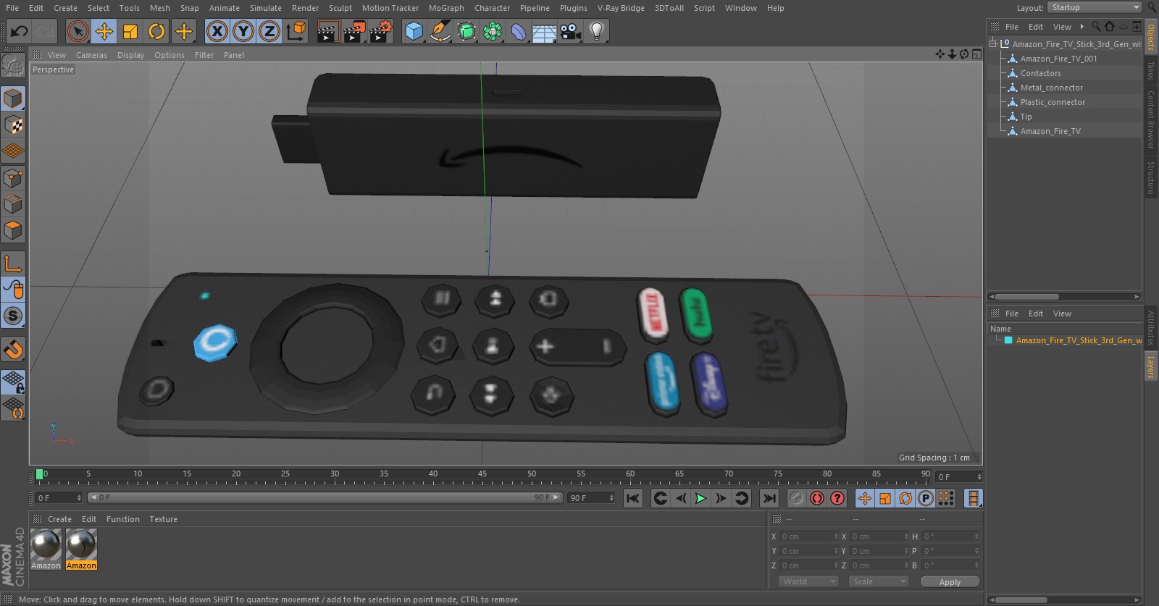1159x606 pixels.
Task: Switch to Model mode in left palette
Action: (13, 98)
